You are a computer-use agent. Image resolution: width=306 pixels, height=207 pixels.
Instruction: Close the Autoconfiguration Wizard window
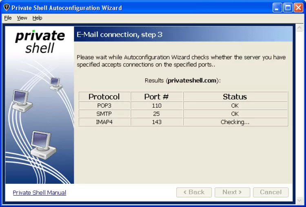[x=298, y=8]
